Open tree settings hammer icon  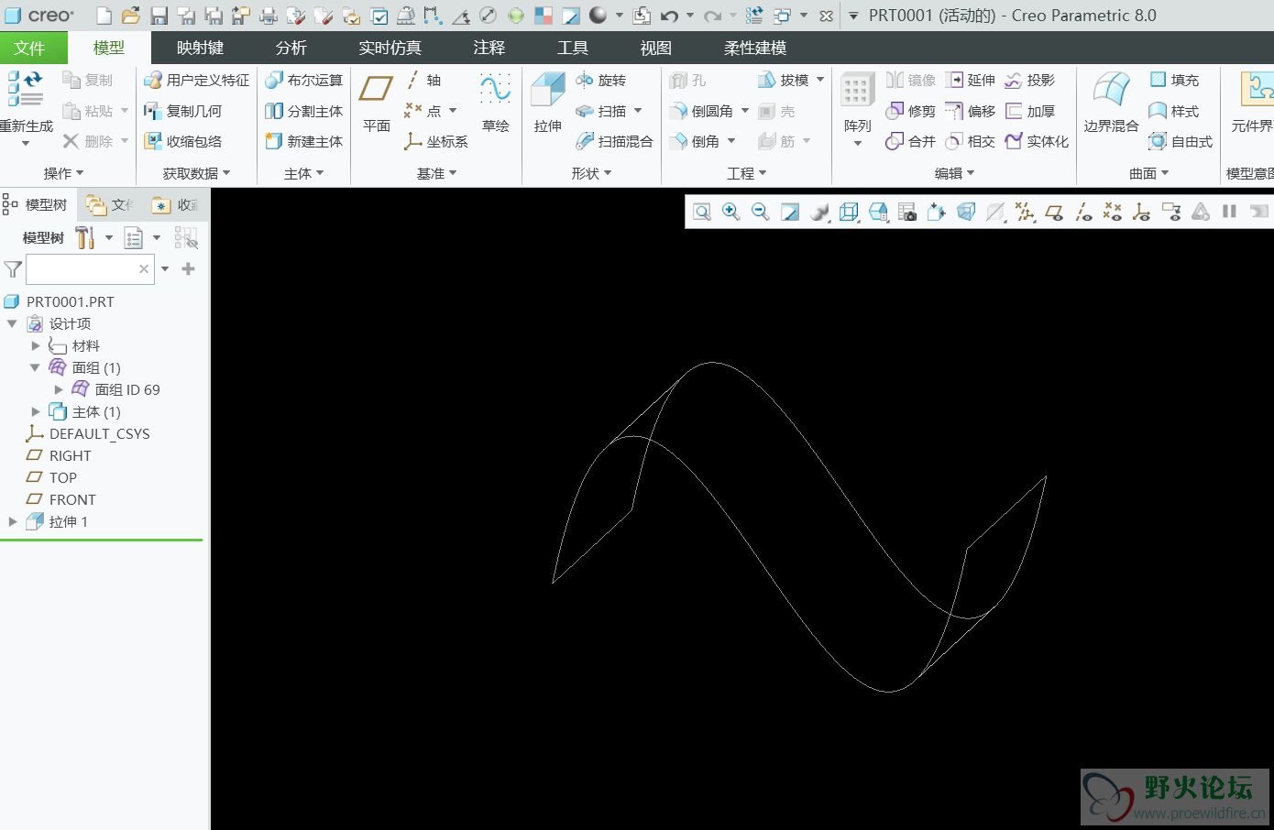(x=85, y=238)
